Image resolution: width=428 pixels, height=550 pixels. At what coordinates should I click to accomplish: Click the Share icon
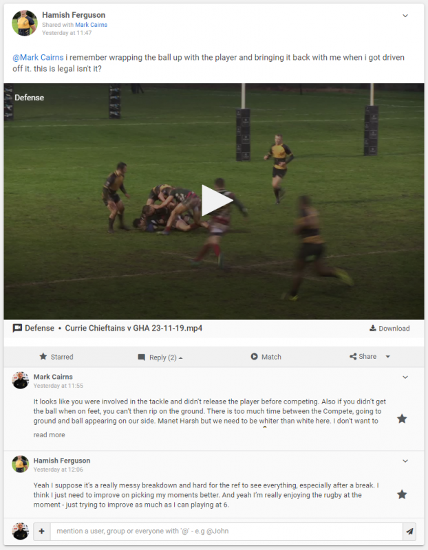[x=353, y=356]
